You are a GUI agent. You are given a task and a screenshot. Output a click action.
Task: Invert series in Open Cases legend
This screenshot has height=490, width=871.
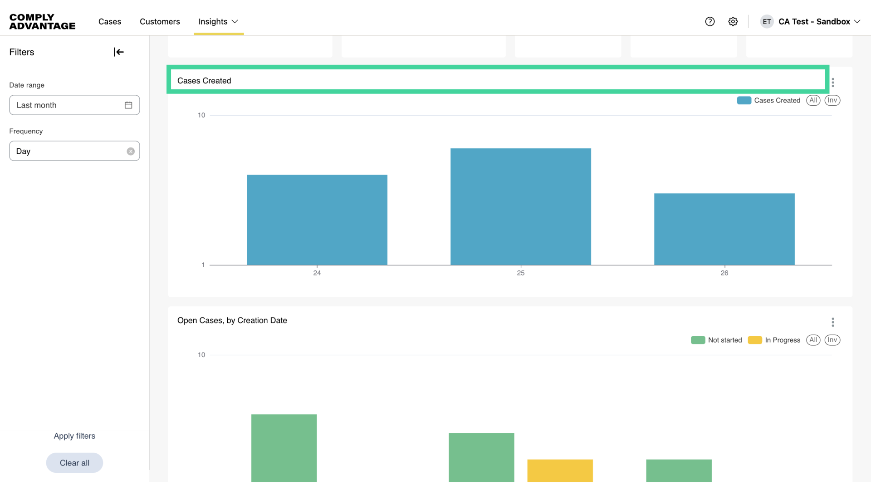pos(832,340)
